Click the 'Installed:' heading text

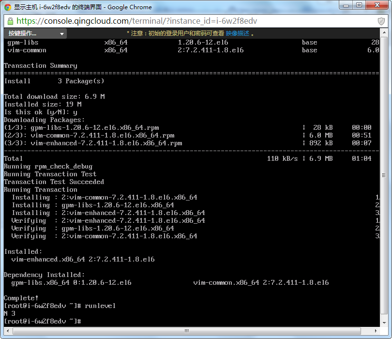[23, 252]
